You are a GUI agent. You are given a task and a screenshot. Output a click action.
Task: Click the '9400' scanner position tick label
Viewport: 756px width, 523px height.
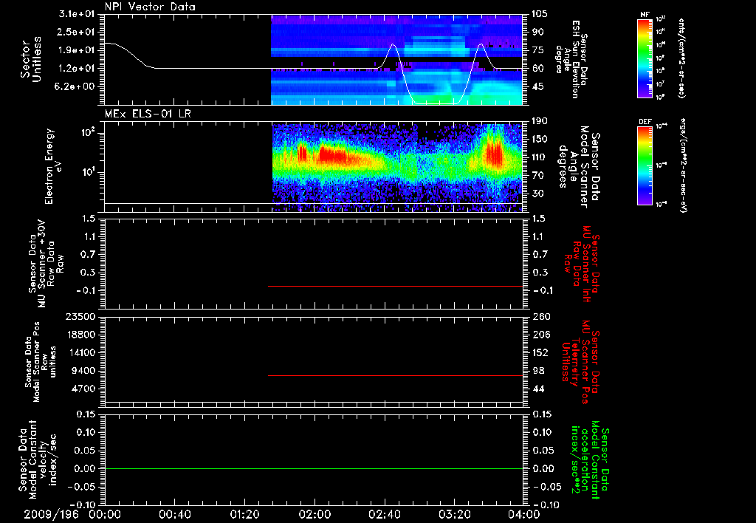tap(83, 371)
